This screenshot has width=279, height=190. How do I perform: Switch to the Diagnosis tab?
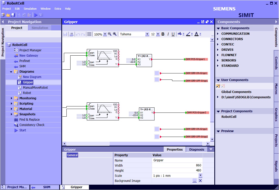(197, 149)
